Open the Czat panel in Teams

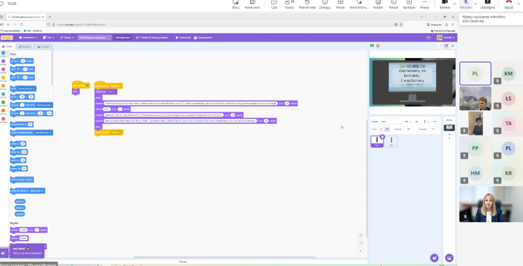click(274, 3)
